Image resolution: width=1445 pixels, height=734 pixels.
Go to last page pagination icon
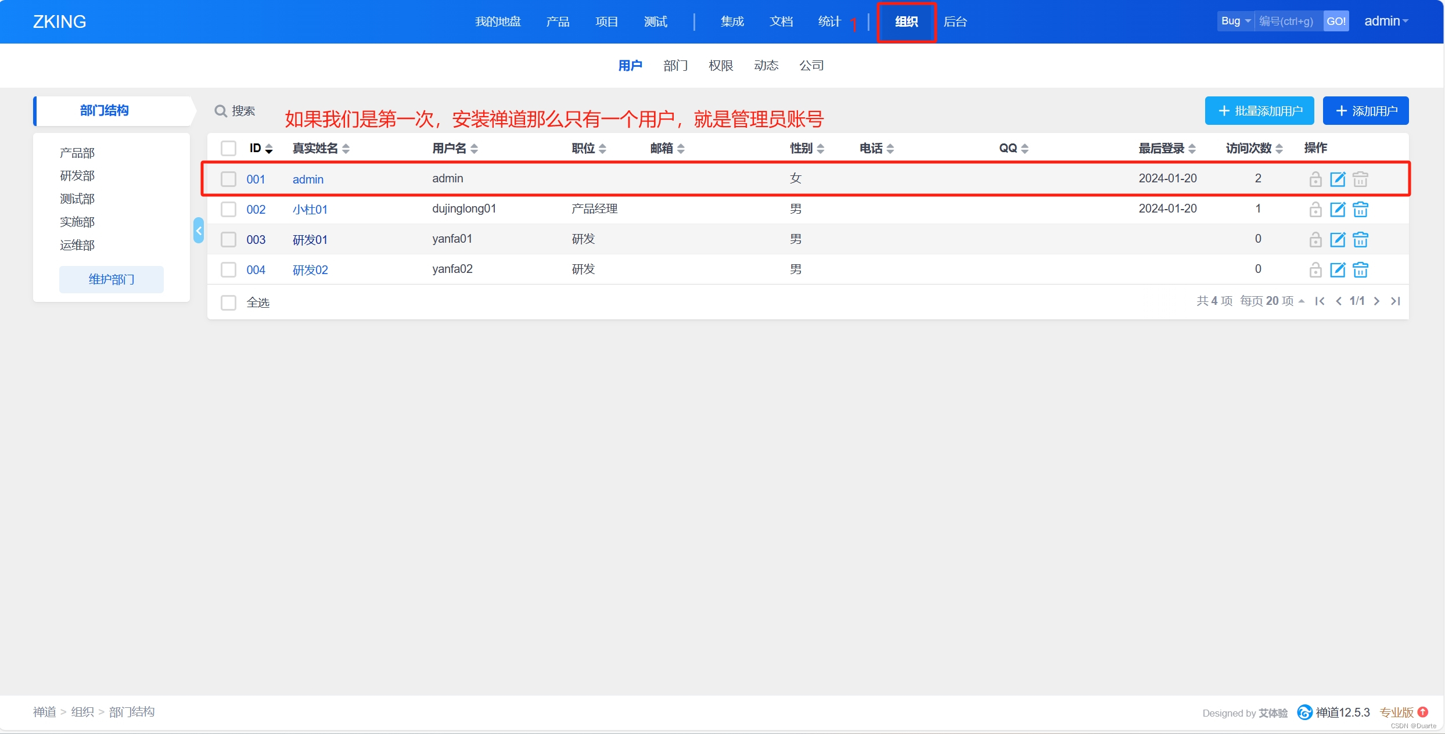(1395, 301)
